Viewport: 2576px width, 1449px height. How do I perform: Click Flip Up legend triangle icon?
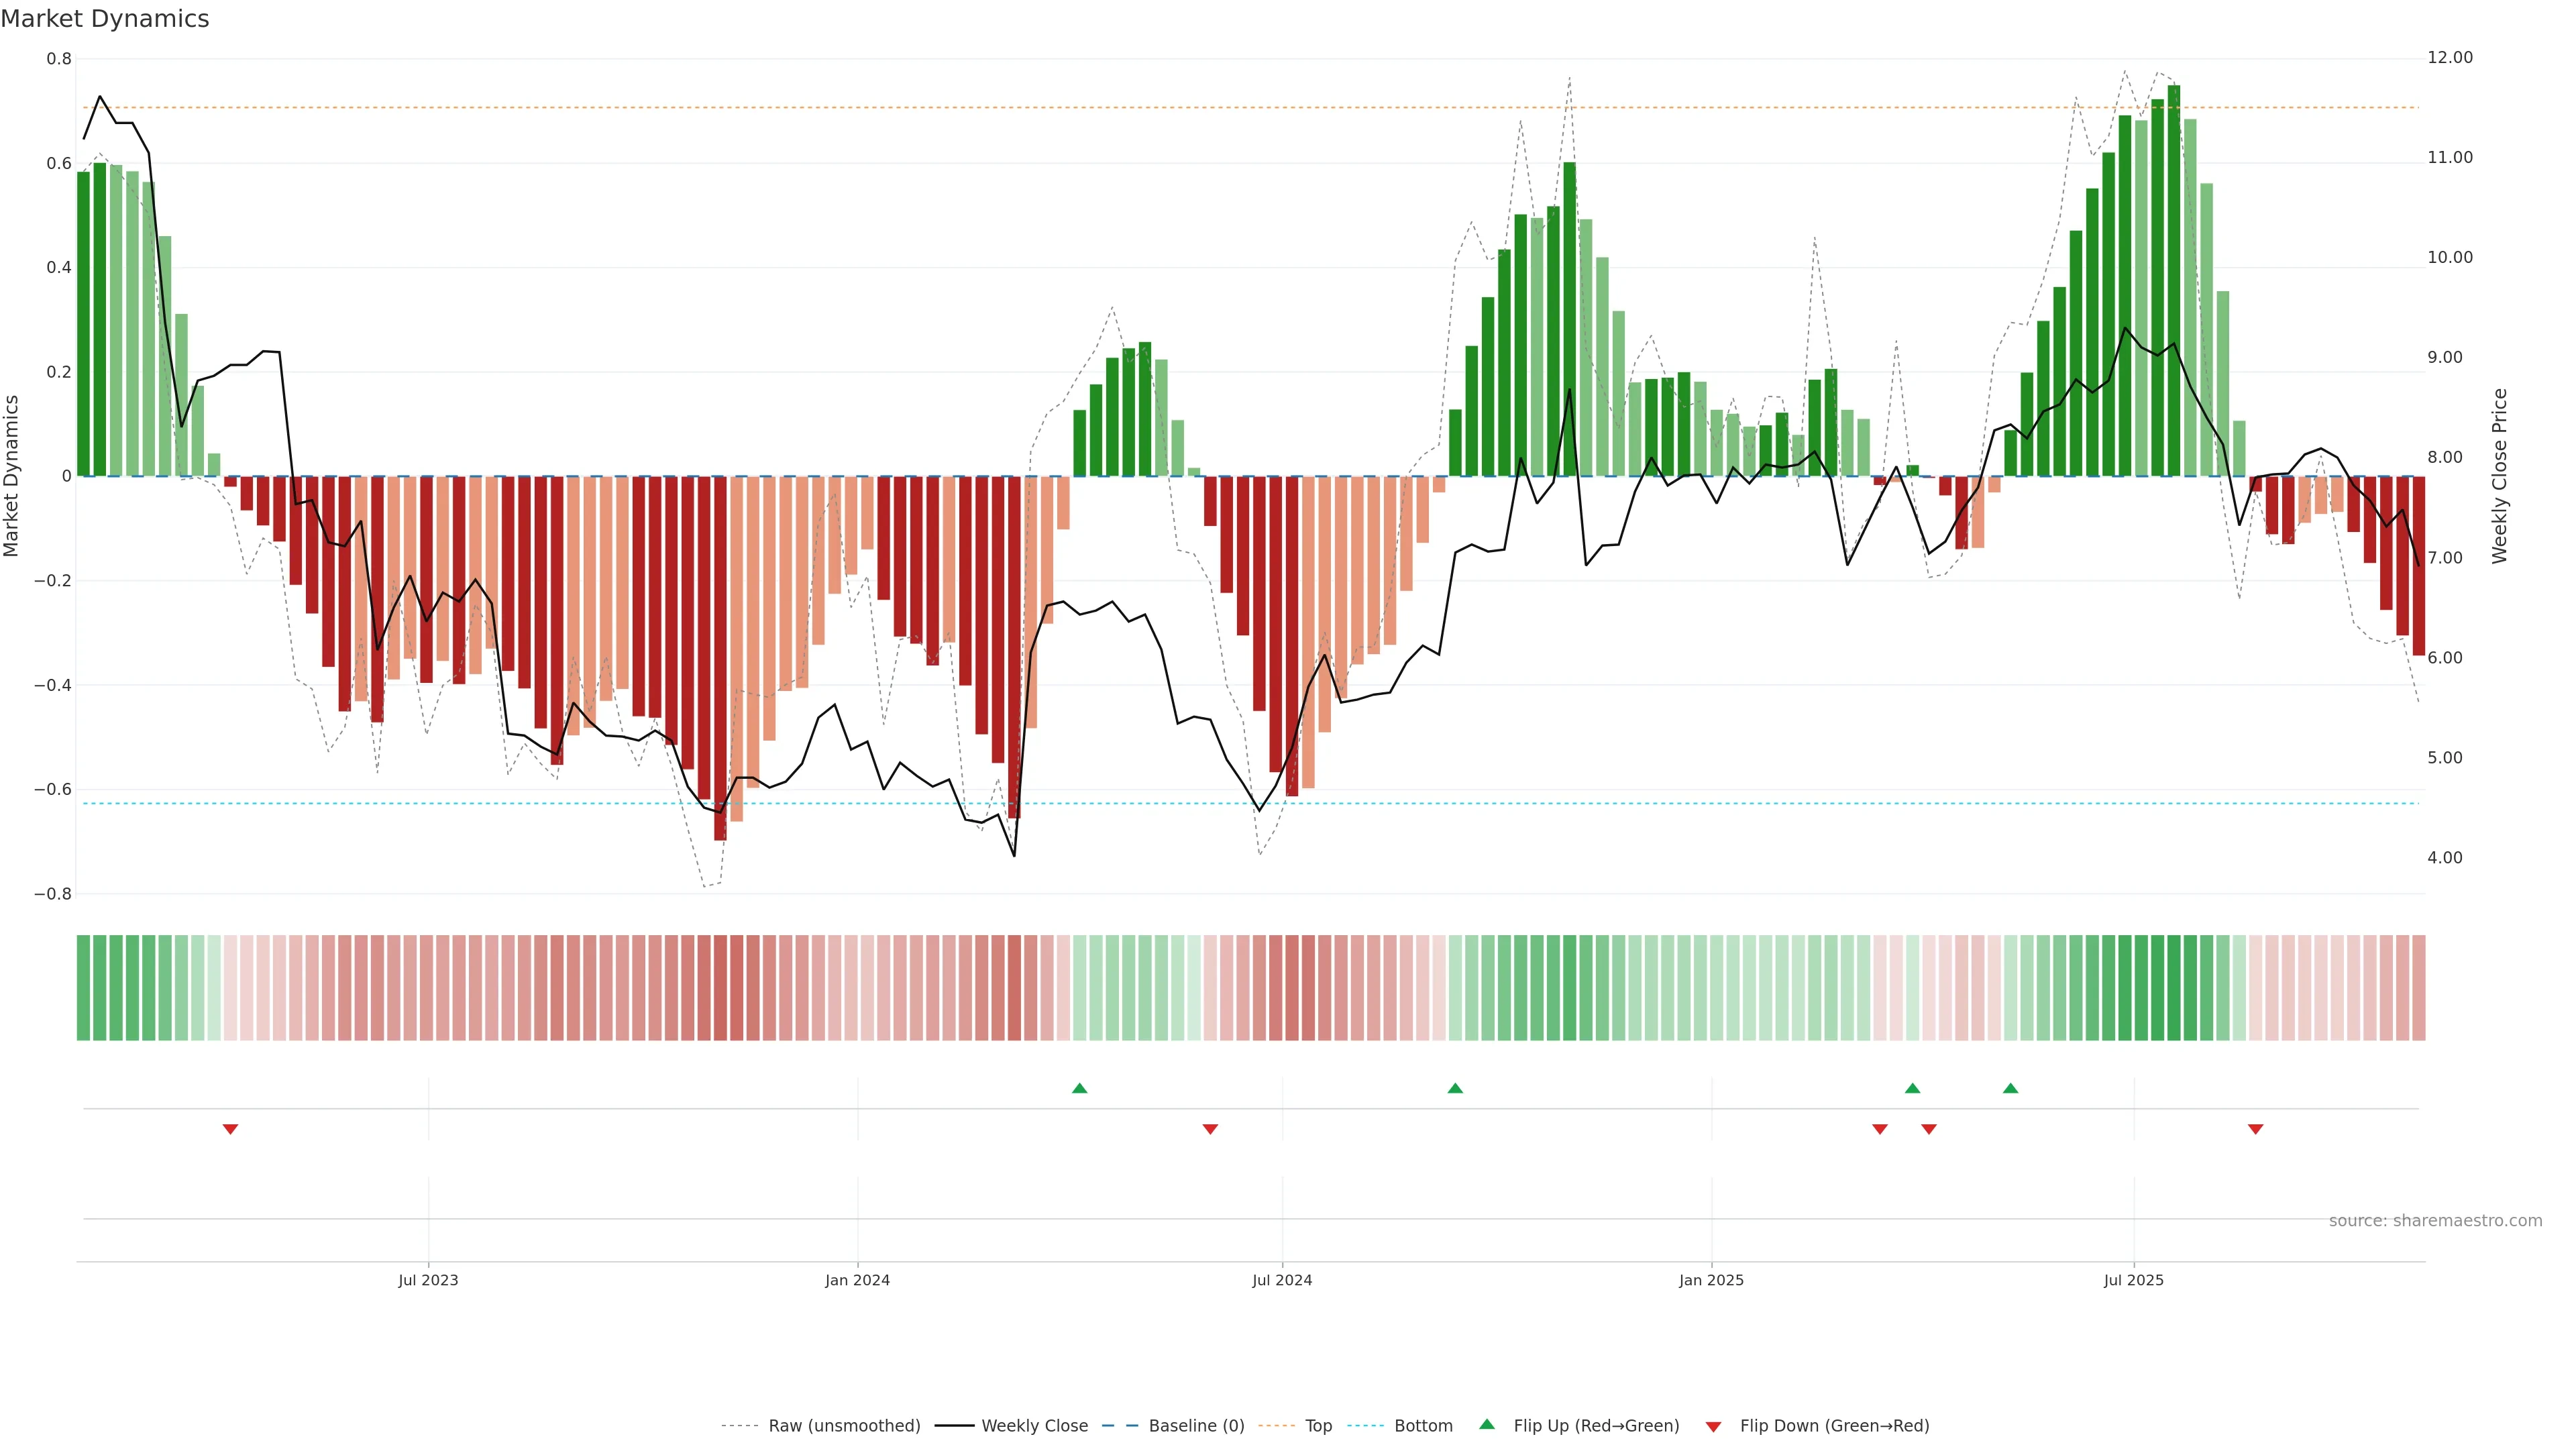1487,1424
